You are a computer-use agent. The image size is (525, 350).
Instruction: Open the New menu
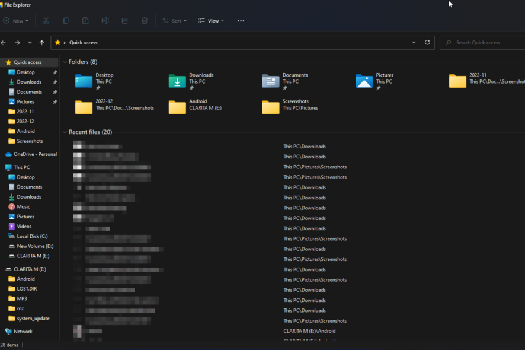coord(17,20)
